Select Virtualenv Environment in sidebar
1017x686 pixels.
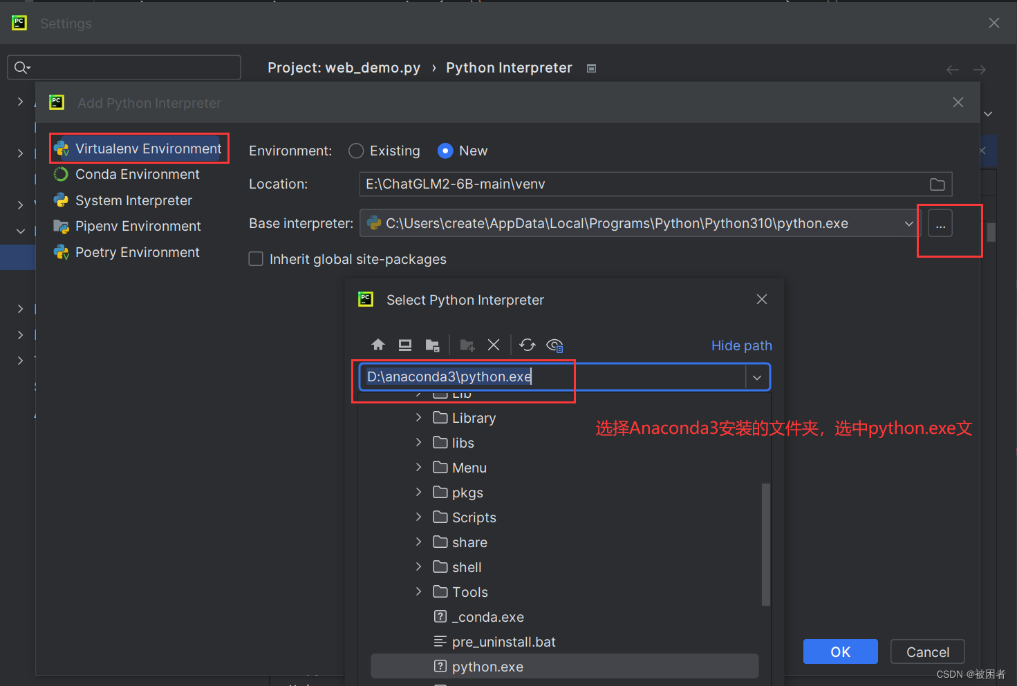coord(138,149)
